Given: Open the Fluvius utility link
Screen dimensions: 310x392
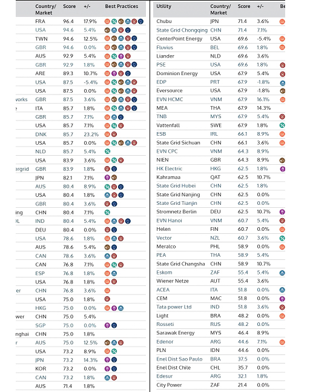Looking at the screenshot, I should tap(165, 47).
